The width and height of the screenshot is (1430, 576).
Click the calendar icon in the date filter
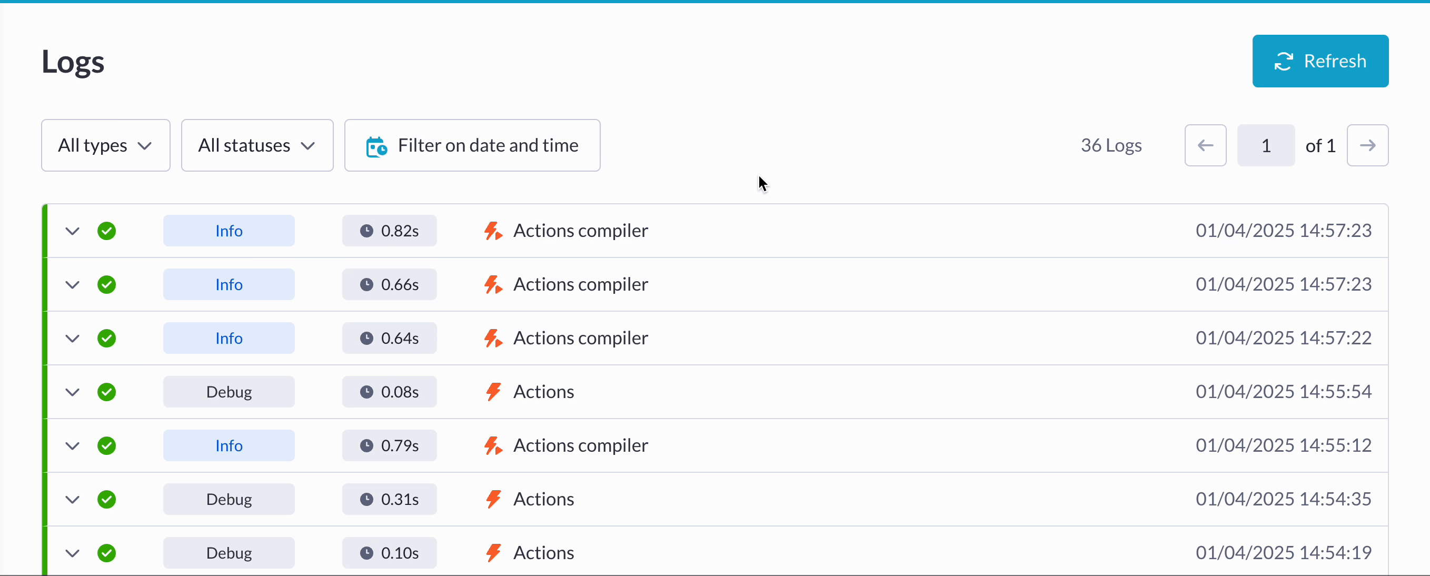pyautogui.click(x=376, y=146)
